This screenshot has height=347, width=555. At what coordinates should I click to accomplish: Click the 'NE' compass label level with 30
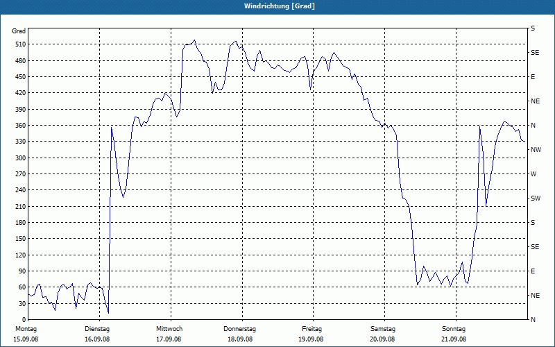click(x=535, y=296)
